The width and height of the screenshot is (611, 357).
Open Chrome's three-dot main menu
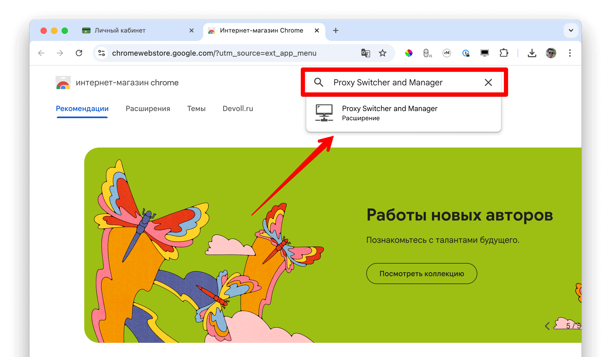[570, 53]
